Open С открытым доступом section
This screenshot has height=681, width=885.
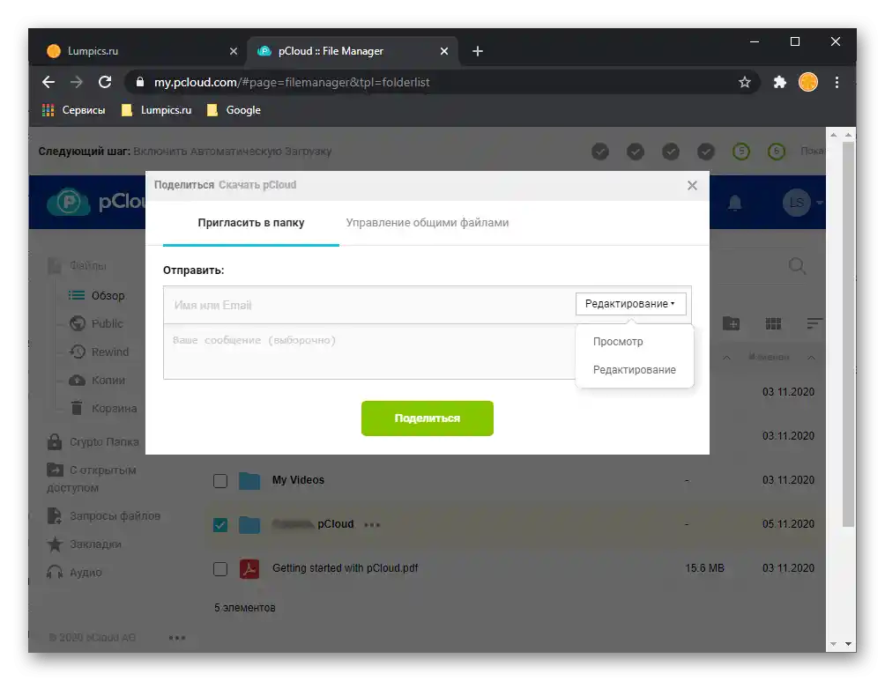(92, 478)
